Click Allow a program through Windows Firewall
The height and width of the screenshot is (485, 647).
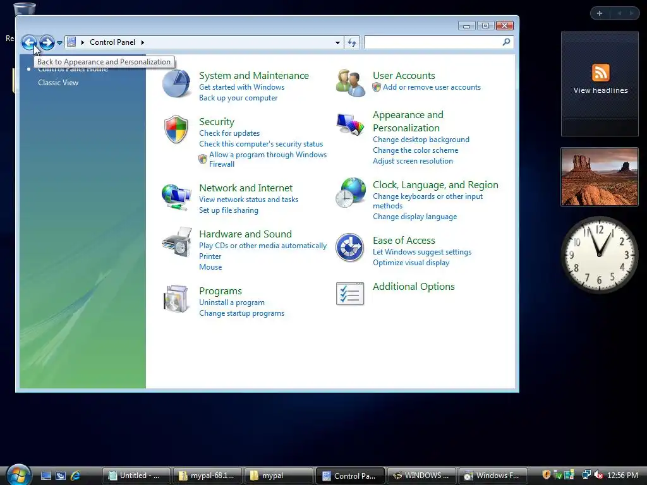[x=268, y=159]
